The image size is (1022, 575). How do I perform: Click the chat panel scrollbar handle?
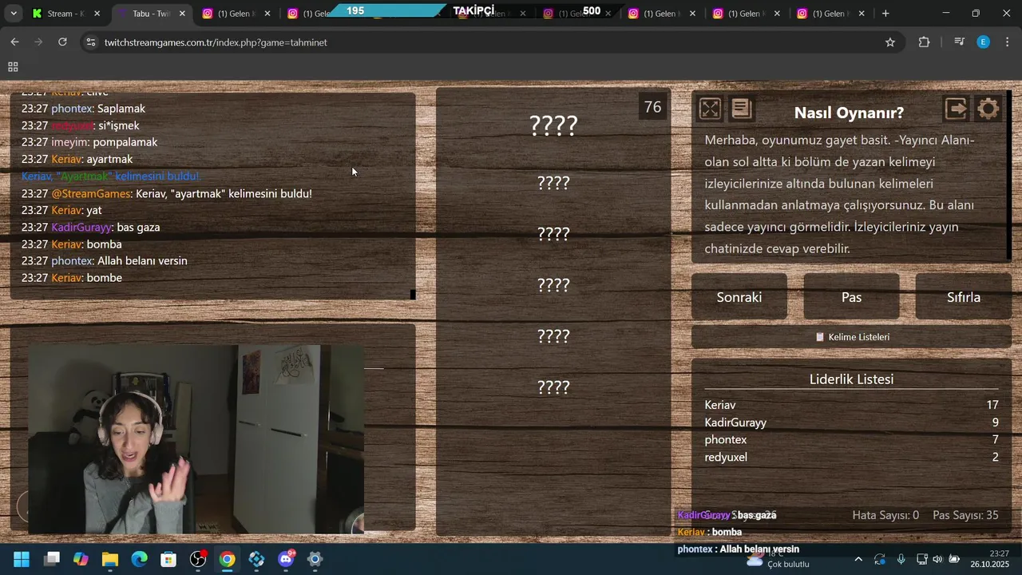pos(413,295)
